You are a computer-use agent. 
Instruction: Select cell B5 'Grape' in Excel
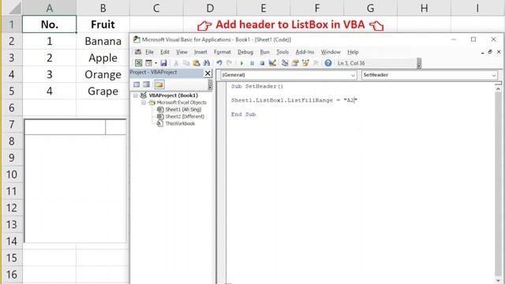103,92
